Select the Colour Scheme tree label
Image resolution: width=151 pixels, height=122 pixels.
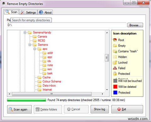pos(52,82)
